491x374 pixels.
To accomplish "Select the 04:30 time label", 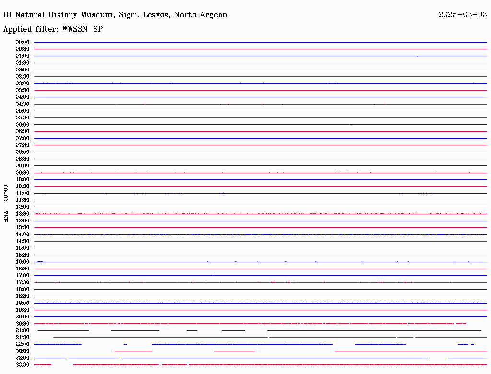I will coord(23,104).
